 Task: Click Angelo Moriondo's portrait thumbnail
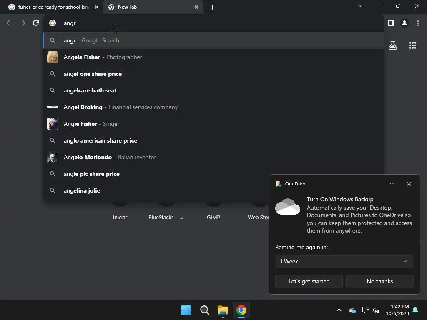click(53, 157)
